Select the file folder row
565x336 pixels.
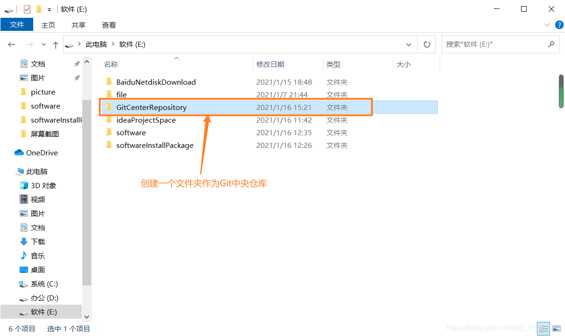point(270,95)
